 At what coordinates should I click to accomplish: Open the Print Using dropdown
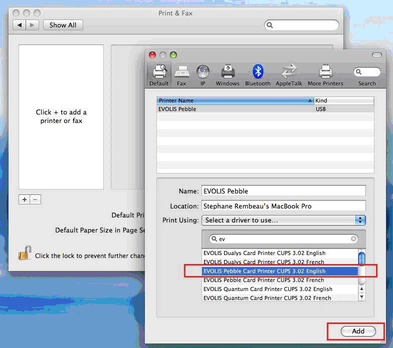[x=284, y=220]
